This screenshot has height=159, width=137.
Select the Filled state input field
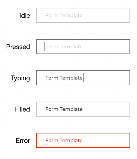pos(83,109)
